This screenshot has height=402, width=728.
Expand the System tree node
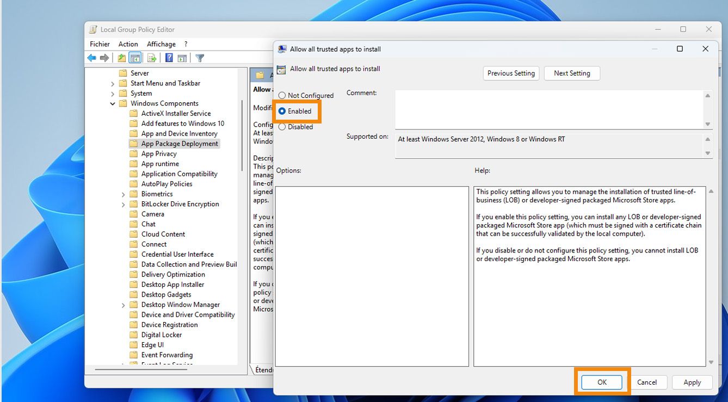pyautogui.click(x=113, y=94)
